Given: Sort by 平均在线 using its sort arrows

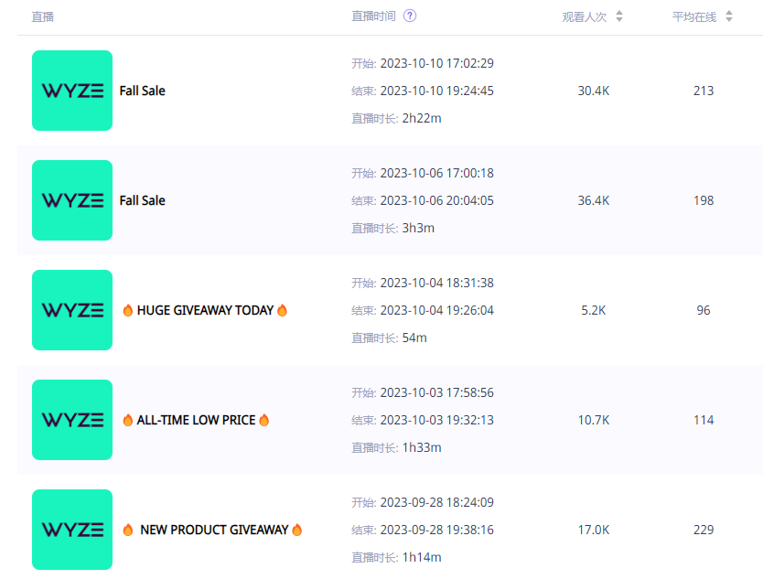Looking at the screenshot, I should 729,16.
